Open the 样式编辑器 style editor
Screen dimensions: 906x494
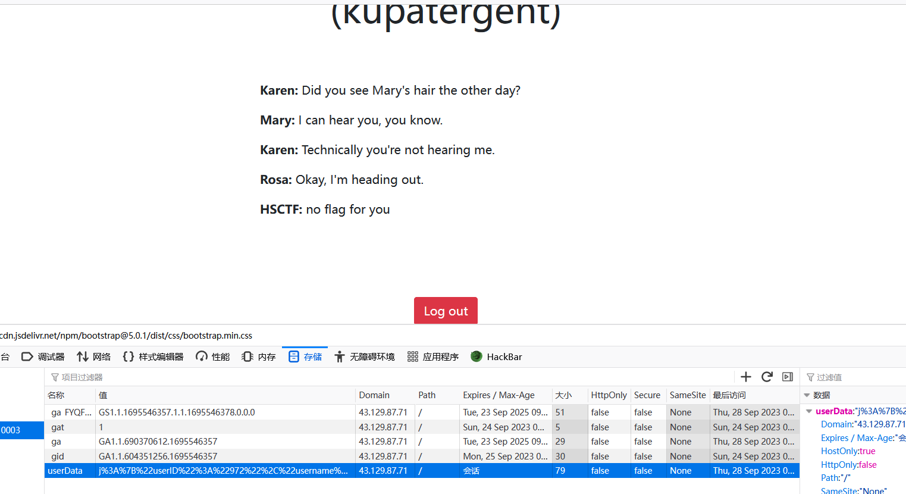tap(153, 357)
